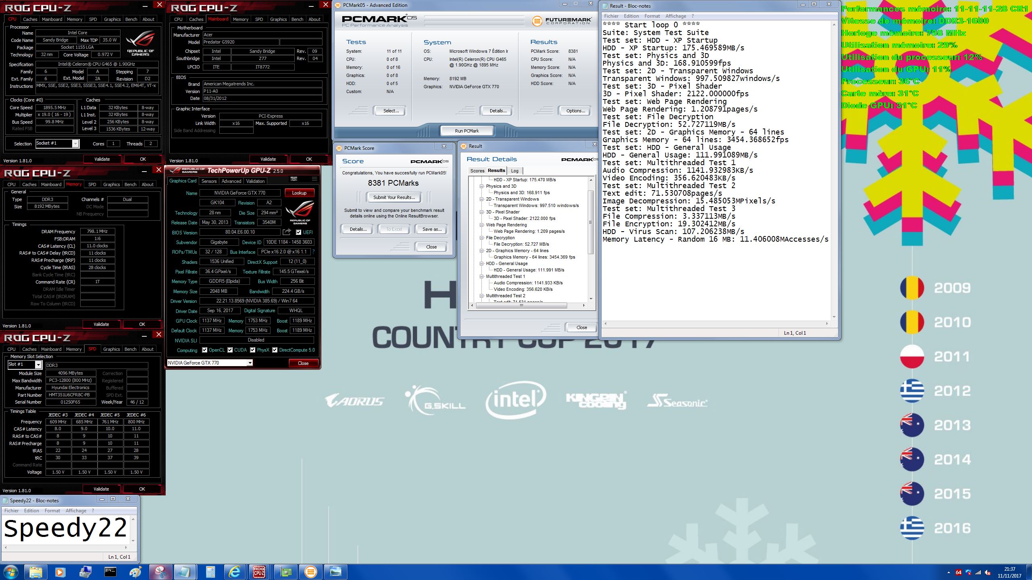Switch to ROG CPU-Z taskbar icon
The height and width of the screenshot is (580, 1032).
[x=259, y=572]
